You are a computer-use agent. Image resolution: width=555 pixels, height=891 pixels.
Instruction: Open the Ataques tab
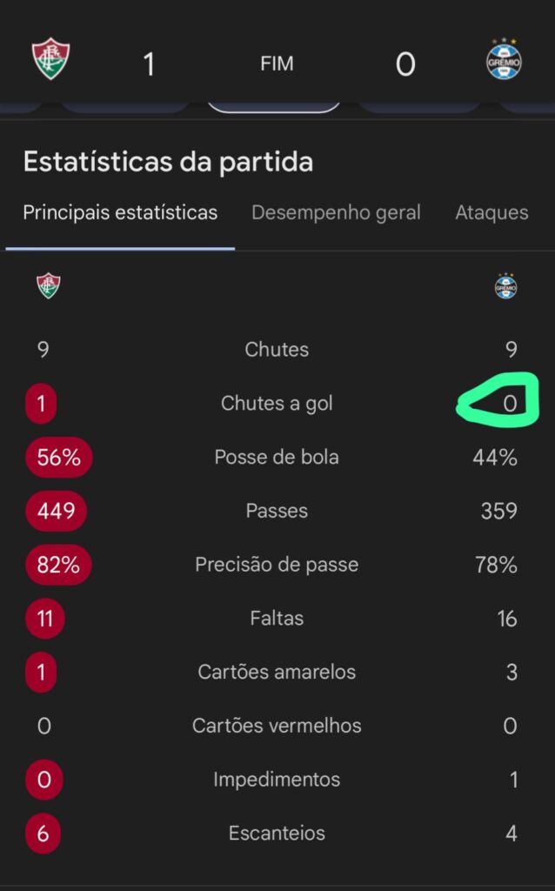tap(491, 212)
